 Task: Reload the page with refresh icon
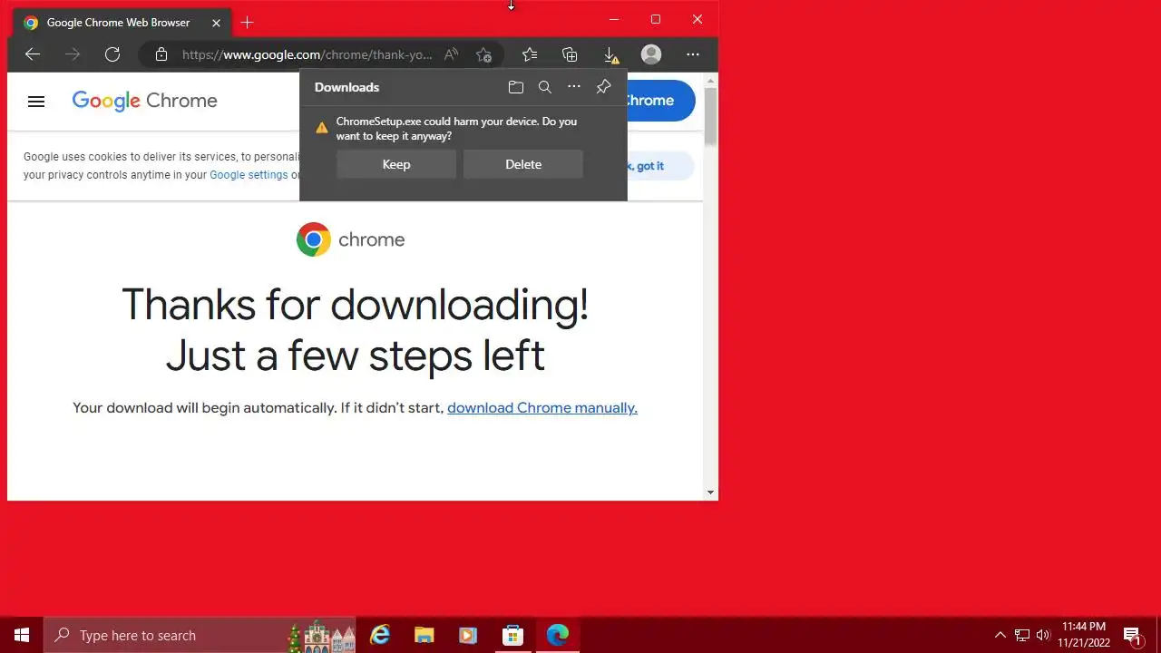point(112,54)
